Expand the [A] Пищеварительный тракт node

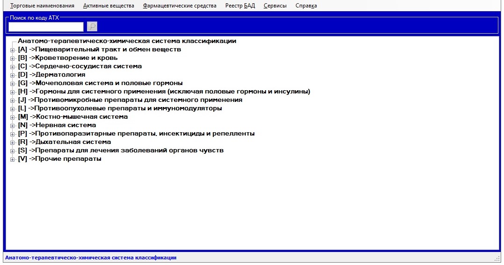pos(12,50)
